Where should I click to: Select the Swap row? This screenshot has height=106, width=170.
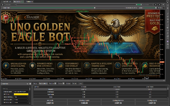(x=100, y=97)
